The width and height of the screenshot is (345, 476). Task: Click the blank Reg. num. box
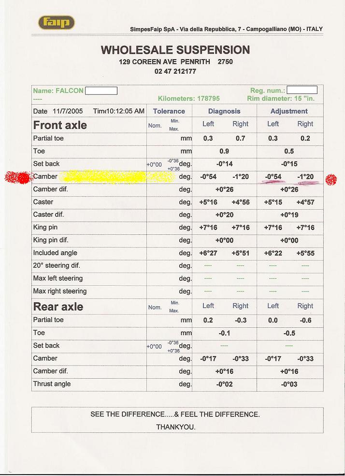[x=302, y=90]
